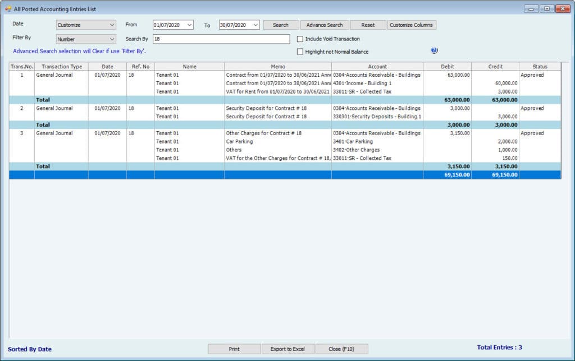
Task: Reset the search filters
Action: [368, 25]
